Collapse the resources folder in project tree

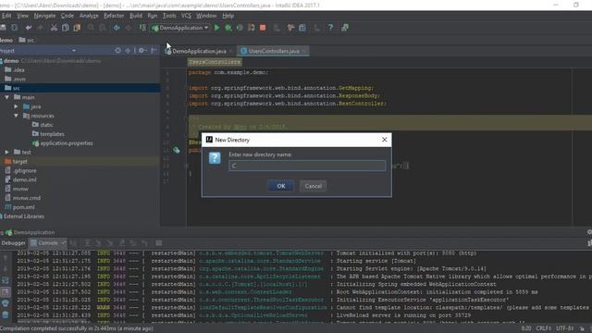(16, 116)
